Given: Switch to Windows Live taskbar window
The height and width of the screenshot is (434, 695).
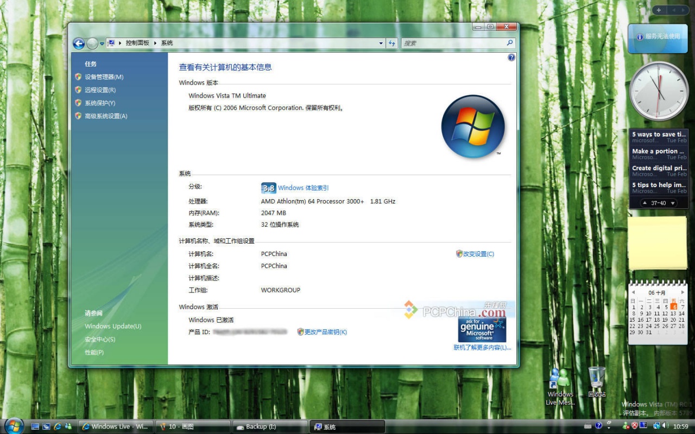Looking at the screenshot, I should 116,426.
